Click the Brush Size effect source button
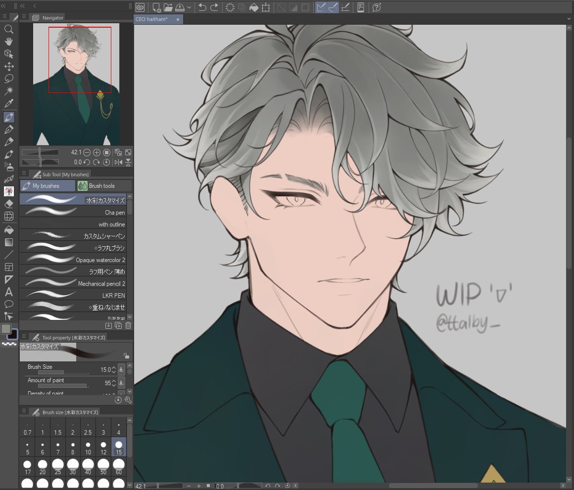The height and width of the screenshot is (490, 574). coord(122,369)
